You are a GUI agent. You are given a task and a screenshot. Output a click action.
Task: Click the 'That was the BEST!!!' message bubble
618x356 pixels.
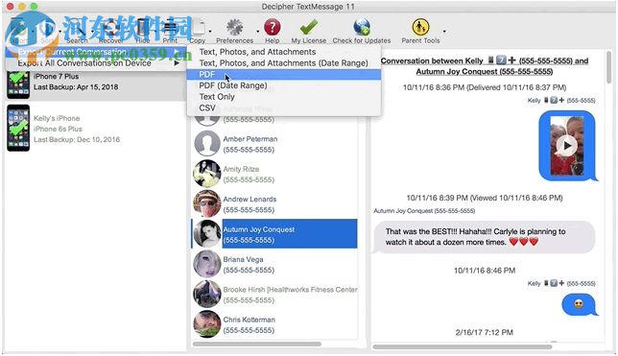coord(484,237)
